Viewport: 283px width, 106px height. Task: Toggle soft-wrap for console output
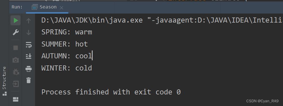[28, 45]
